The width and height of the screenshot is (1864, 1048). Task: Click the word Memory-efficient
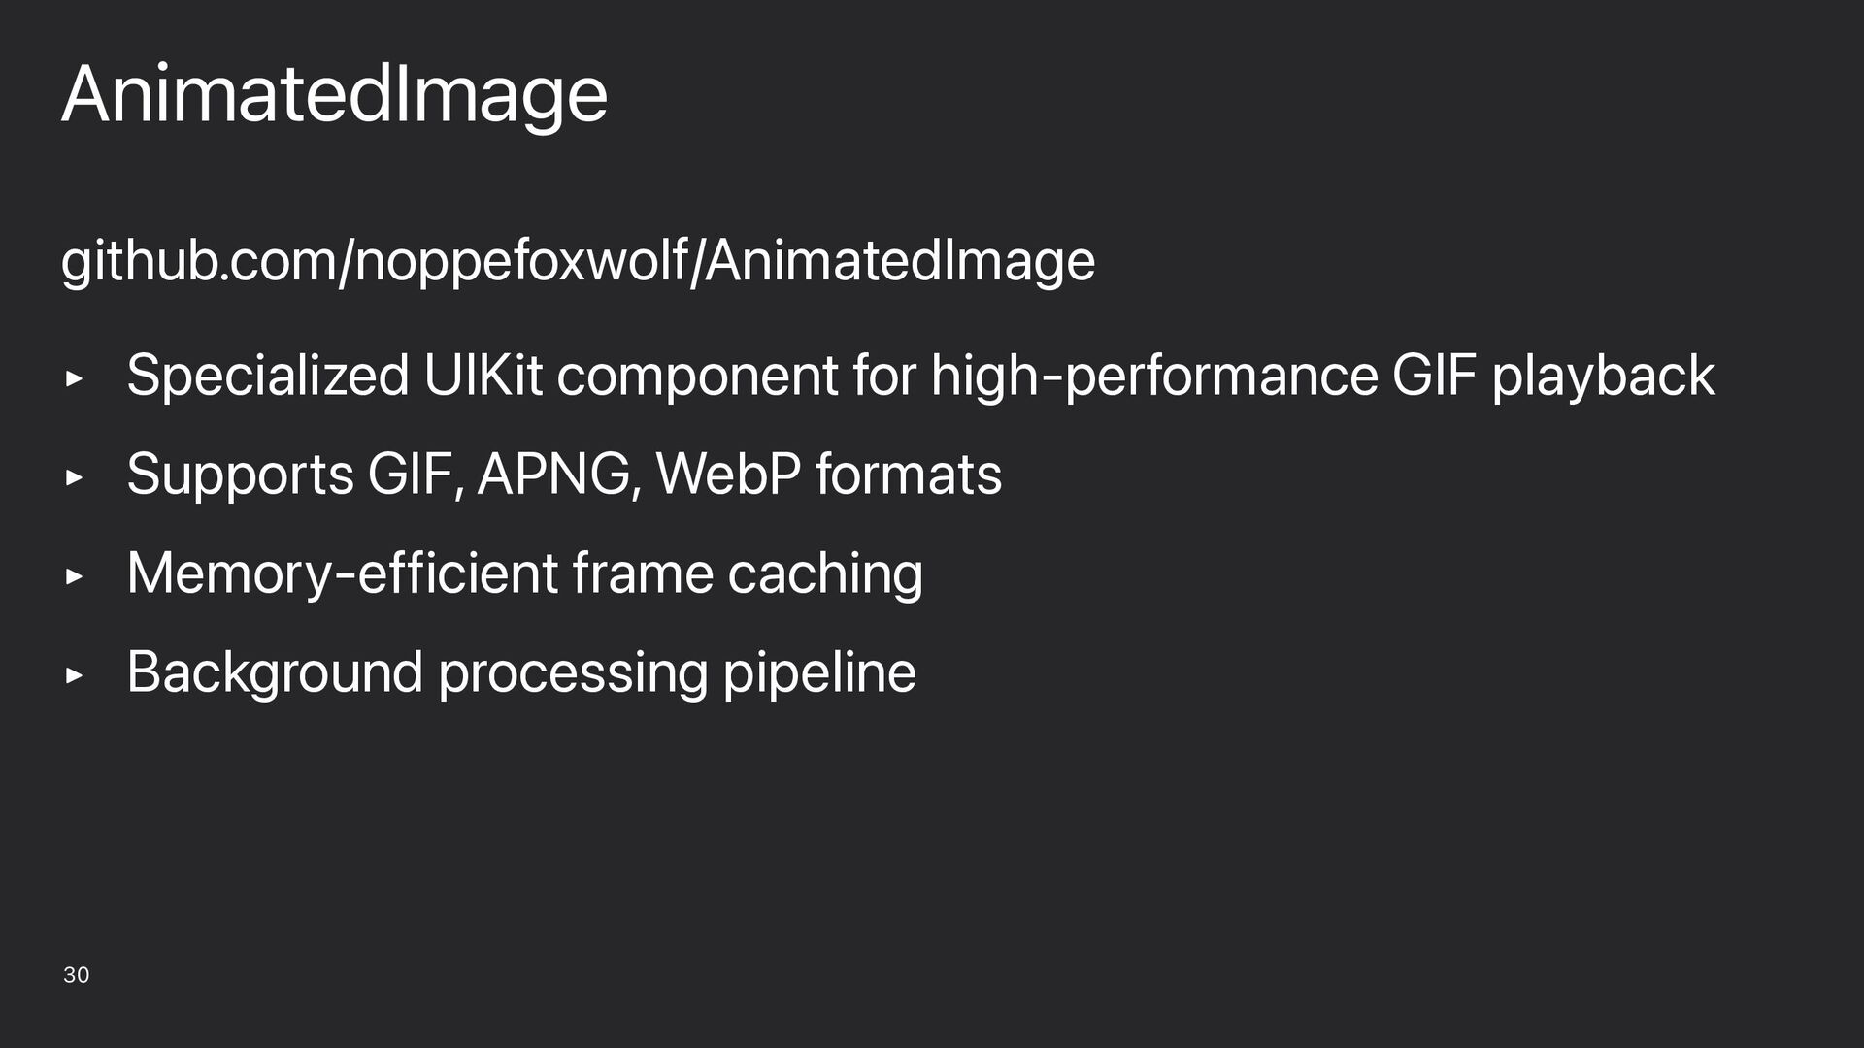click(343, 574)
